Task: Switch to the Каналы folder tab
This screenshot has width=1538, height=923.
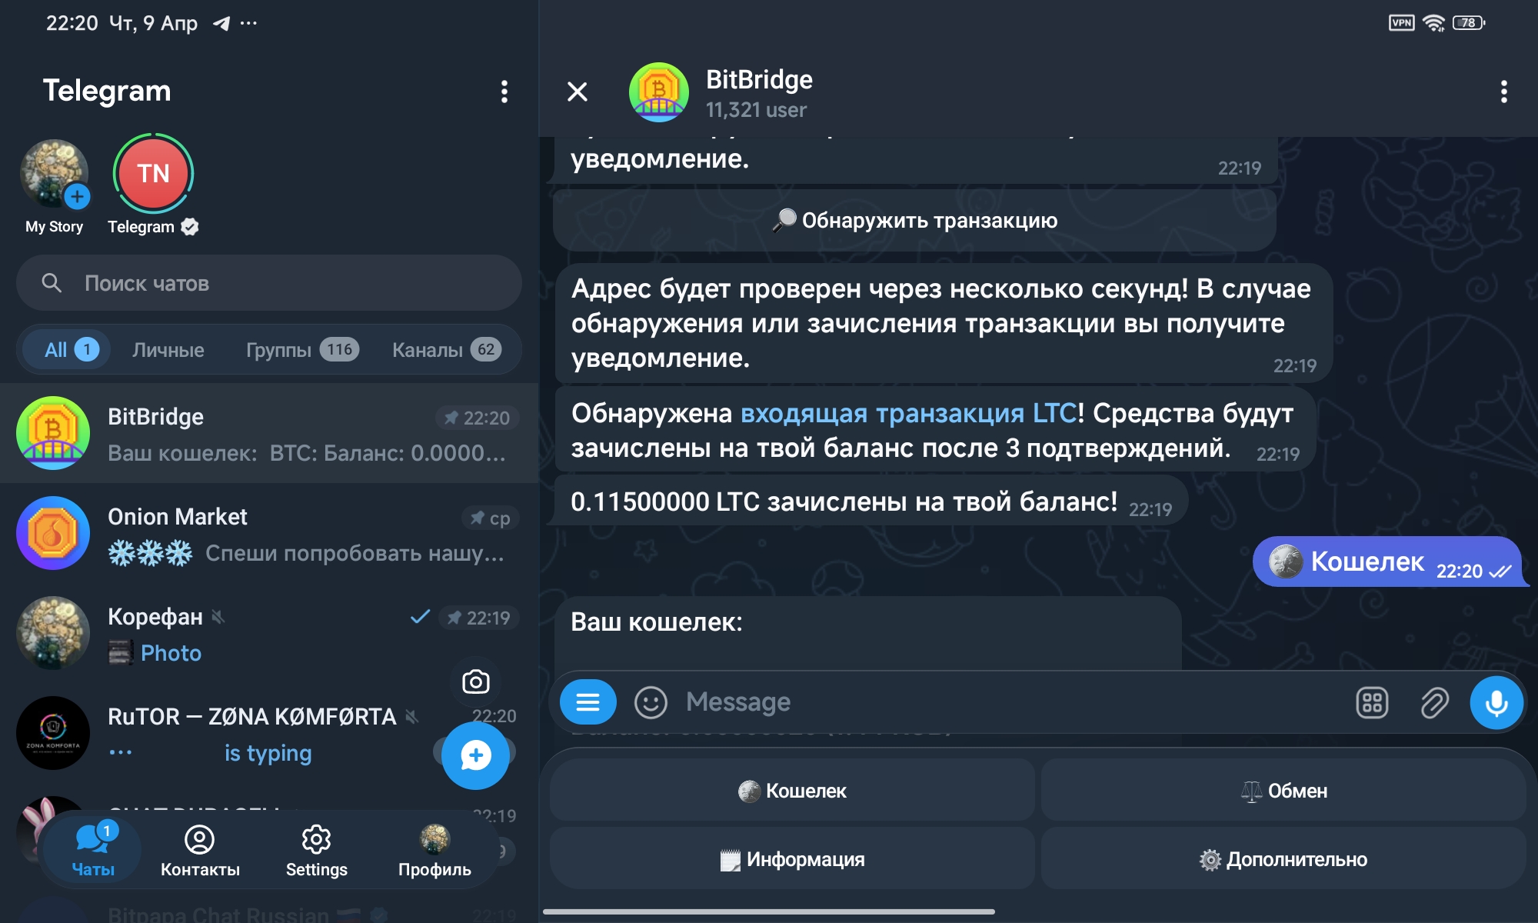Action: tap(446, 350)
